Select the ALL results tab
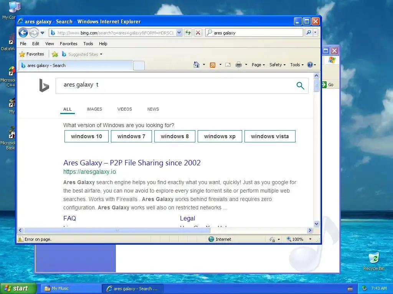Viewport: 393px width, 294px height. [x=68, y=109]
